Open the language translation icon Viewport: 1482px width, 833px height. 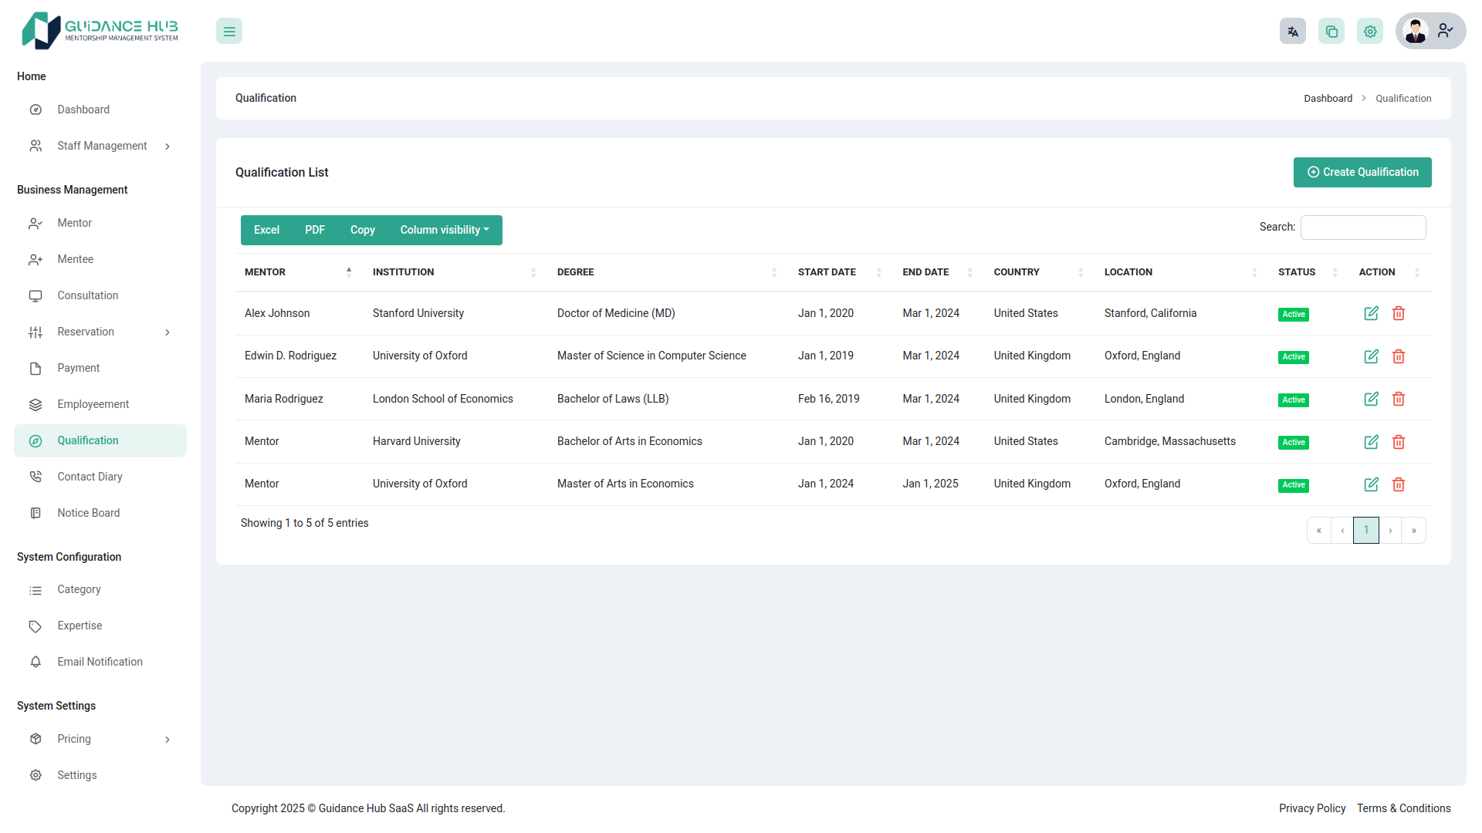click(x=1293, y=31)
